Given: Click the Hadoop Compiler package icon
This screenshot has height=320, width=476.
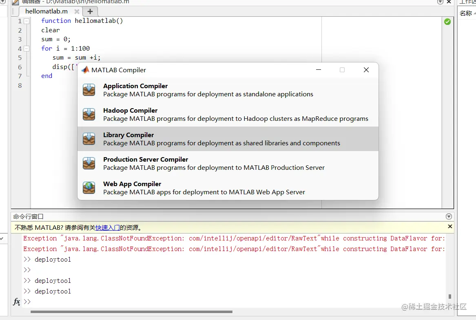Looking at the screenshot, I should pyautogui.click(x=89, y=115).
